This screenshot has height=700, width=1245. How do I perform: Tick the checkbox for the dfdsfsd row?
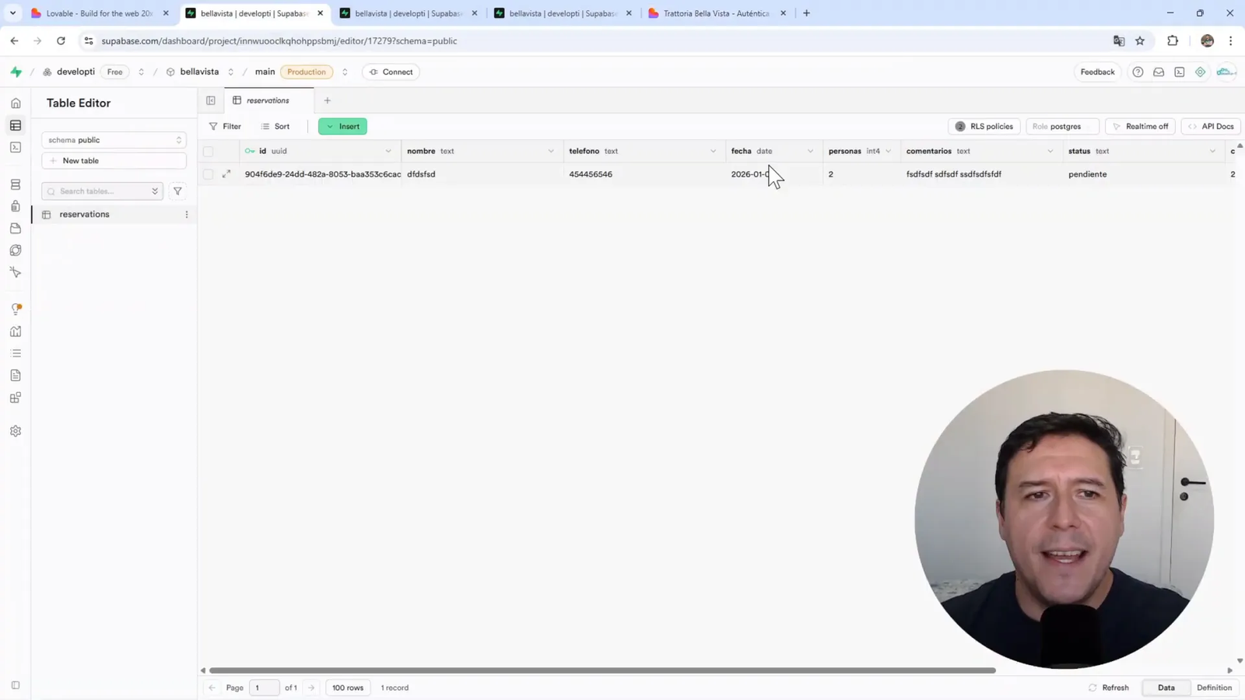point(208,174)
